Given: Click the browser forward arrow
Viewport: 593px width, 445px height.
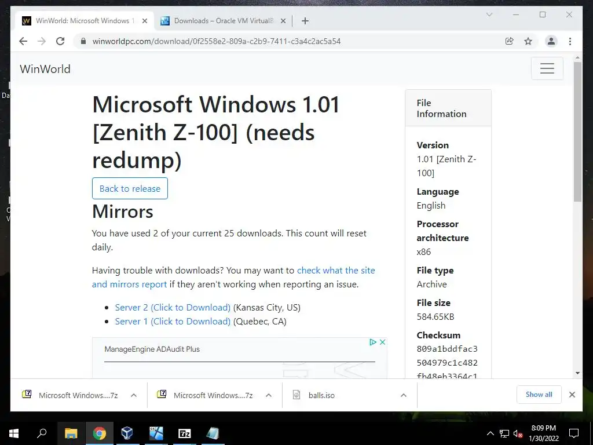Looking at the screenshot, I should coord(42,41).
